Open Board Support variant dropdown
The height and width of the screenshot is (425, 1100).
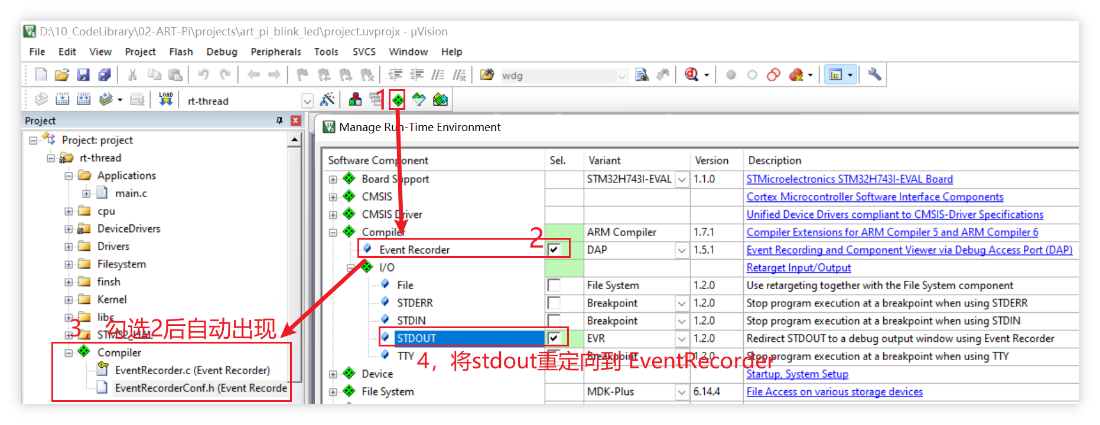coord(682,179)
